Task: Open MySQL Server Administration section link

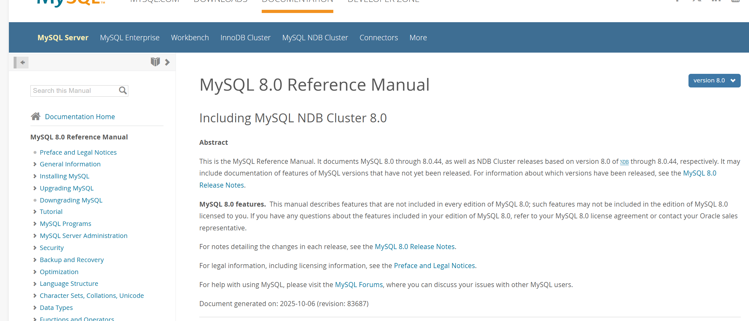Action: [x=84, y=236]
